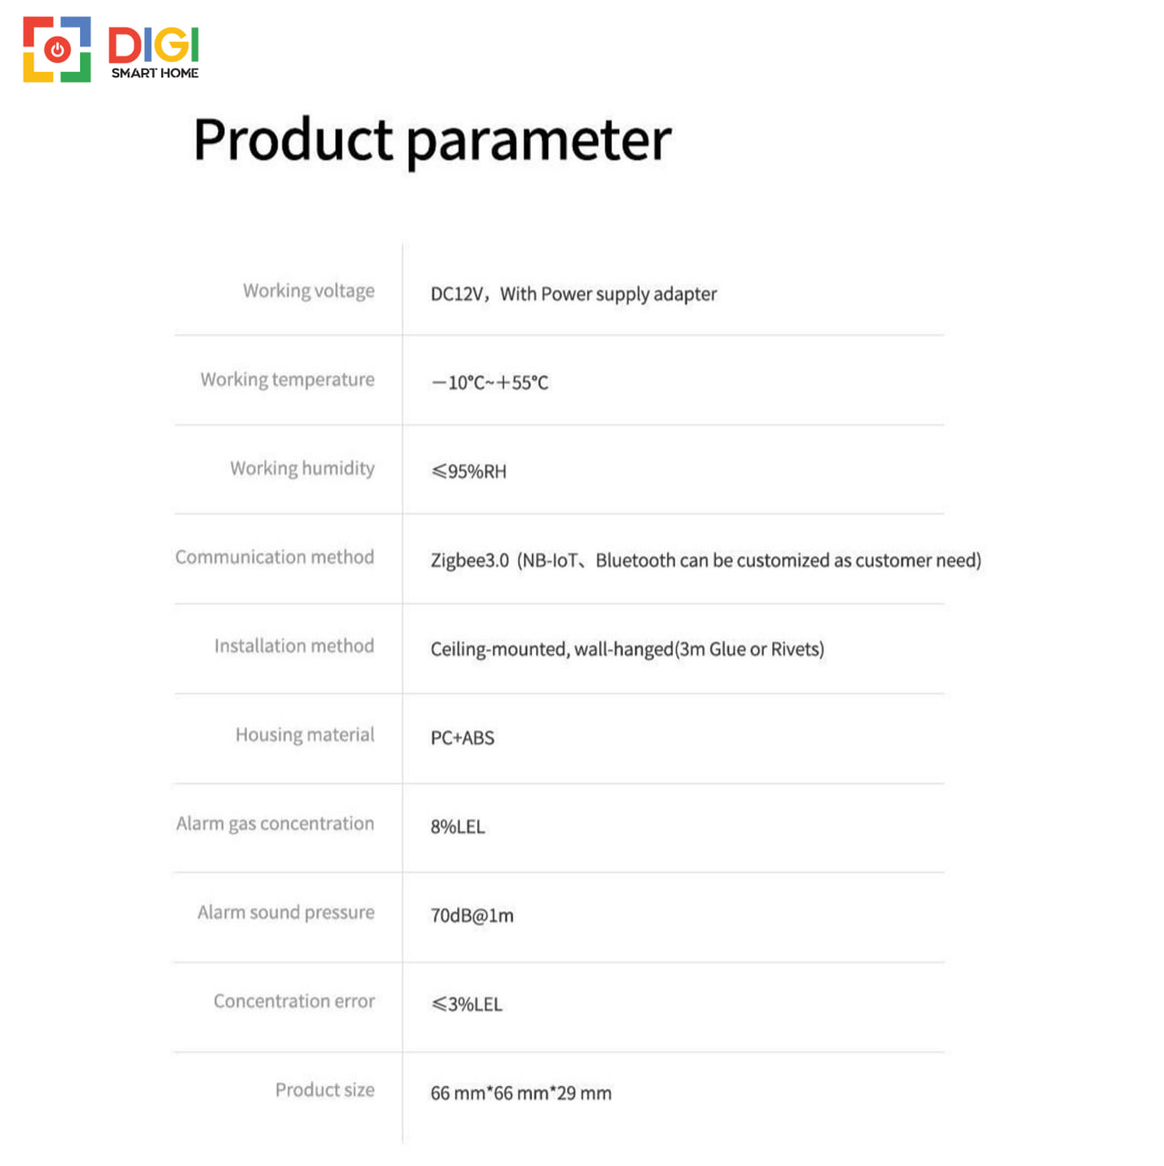Click the Product parameter heading
Image resolution: width=1164 pixels, height=1166 pixels.
point(432,140)
